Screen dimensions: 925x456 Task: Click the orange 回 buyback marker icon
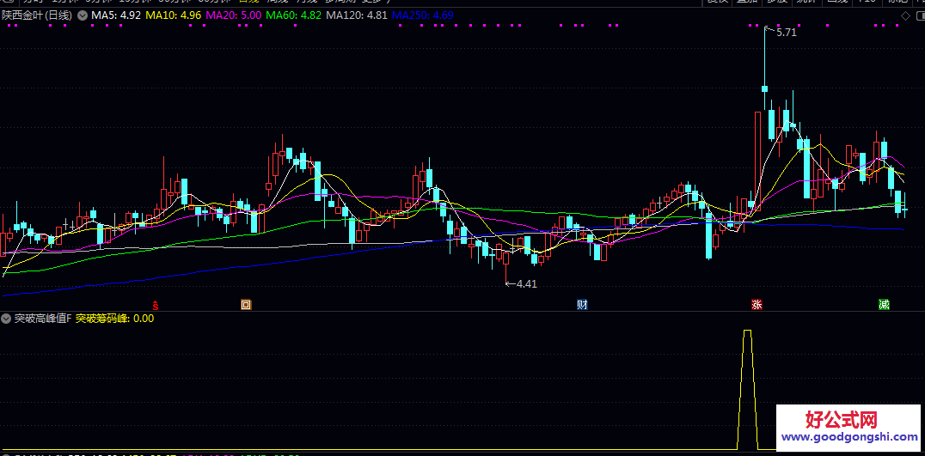pyautogui.click(x=245, y=304)
